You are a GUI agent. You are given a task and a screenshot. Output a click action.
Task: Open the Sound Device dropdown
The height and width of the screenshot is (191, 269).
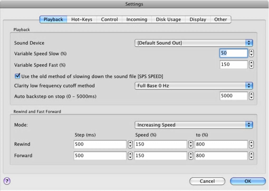194,43
